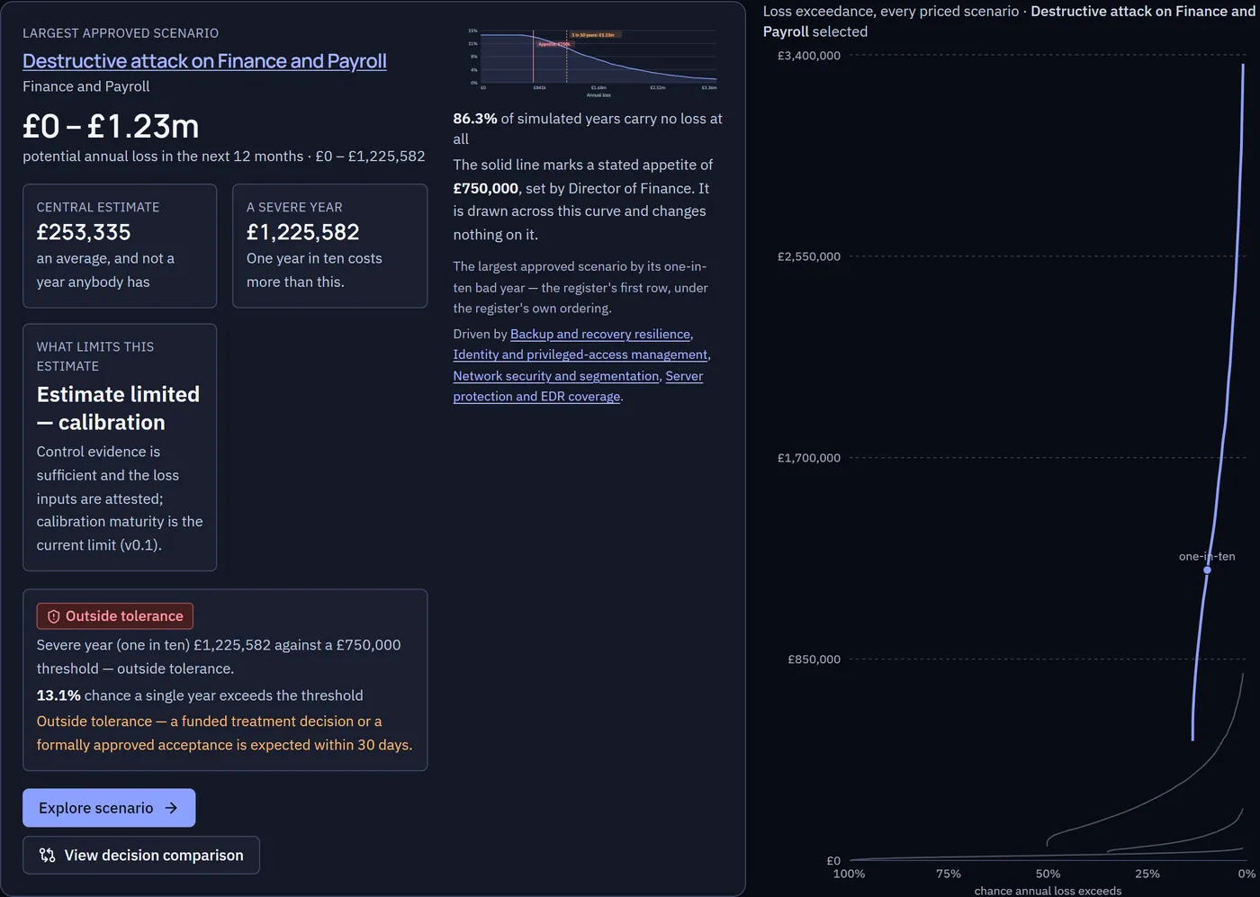
Task: Click the Explore scenario button label
Action: pos(95,808)
